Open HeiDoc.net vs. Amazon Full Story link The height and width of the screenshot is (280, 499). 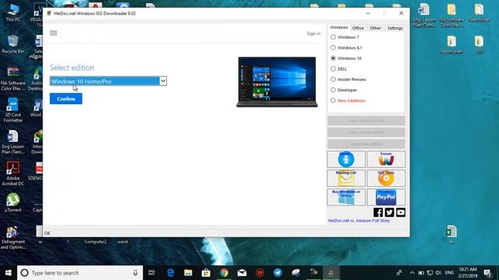click(x=359, y=221)
